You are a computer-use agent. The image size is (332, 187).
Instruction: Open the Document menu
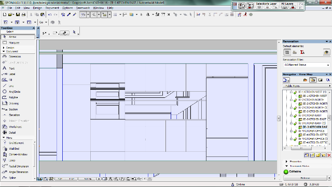[x=52, y=8]
